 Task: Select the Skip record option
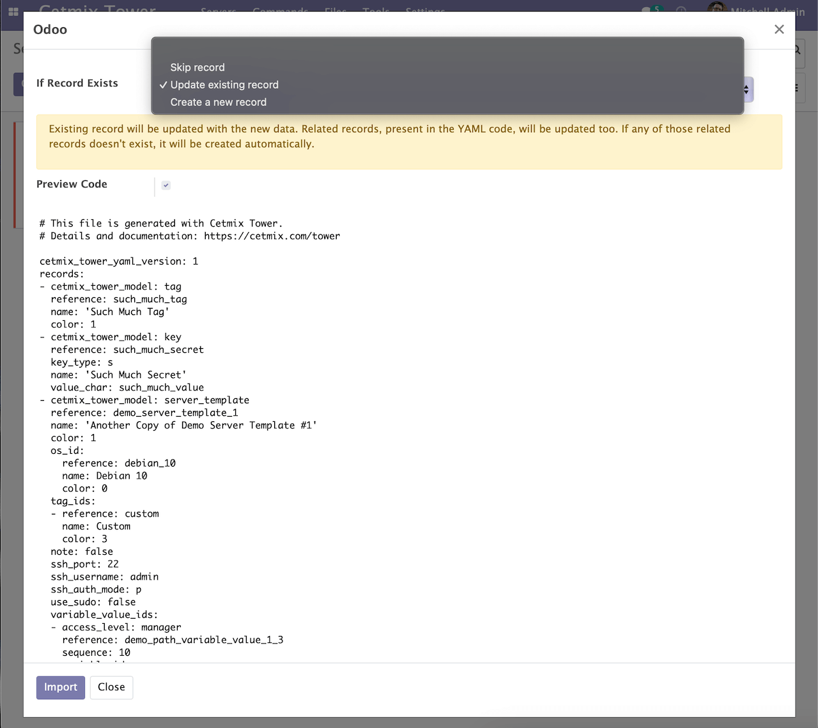point(197,67)
